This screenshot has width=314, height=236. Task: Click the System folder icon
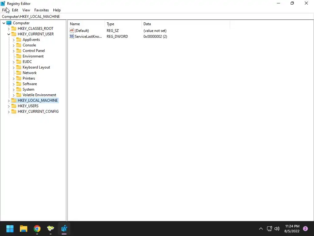click(19, 89)
